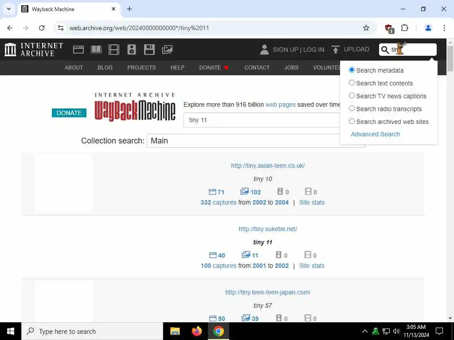Image resolution: width=454 pixels, height=340 pixels.
Task: Click the magnifier icon in archive search
Action: point(385,50)
